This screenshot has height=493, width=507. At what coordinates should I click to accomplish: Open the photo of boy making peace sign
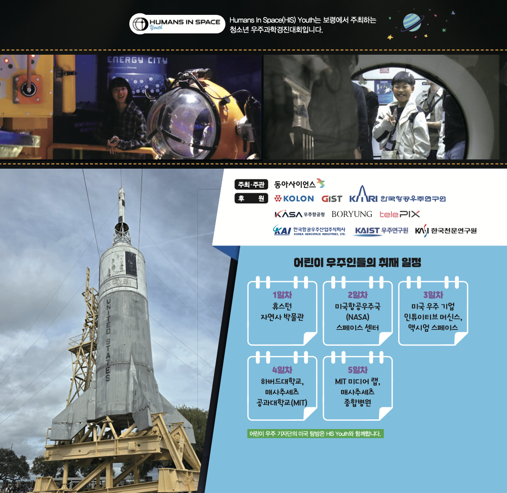[x=385, y=107]
